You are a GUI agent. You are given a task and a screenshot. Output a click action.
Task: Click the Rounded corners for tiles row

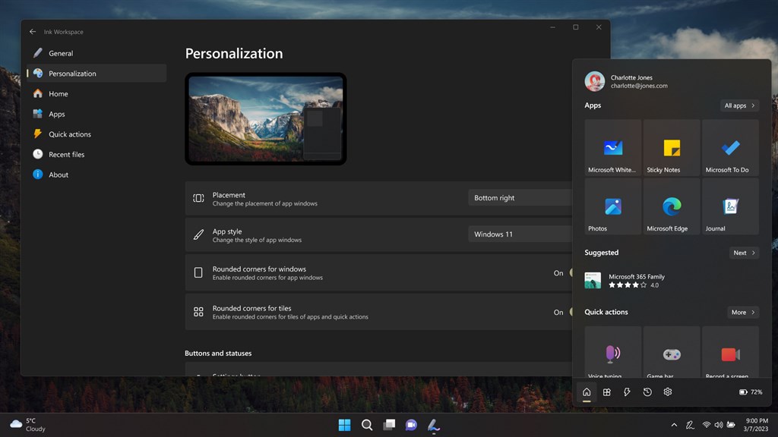[x=378, y=312]
